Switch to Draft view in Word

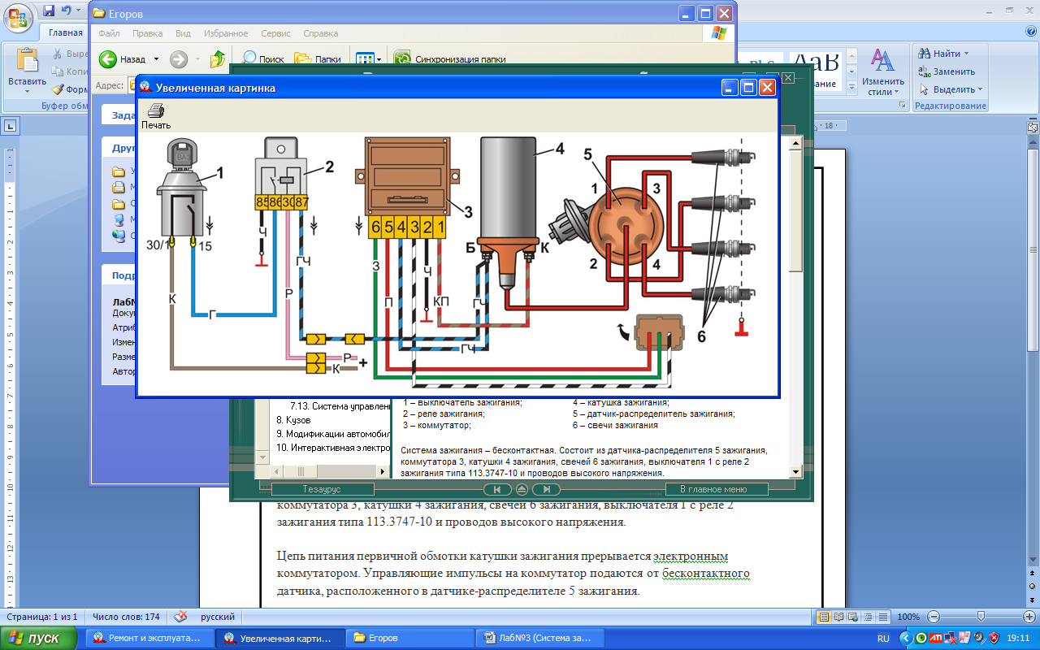[882, 617]
